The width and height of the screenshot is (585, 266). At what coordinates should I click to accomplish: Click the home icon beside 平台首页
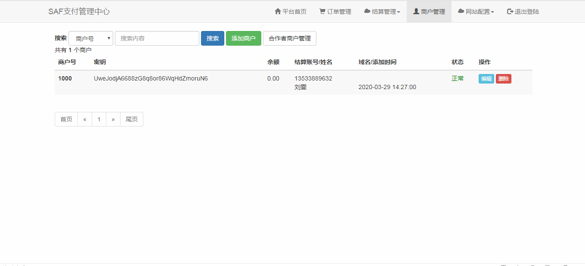point(278,12)
